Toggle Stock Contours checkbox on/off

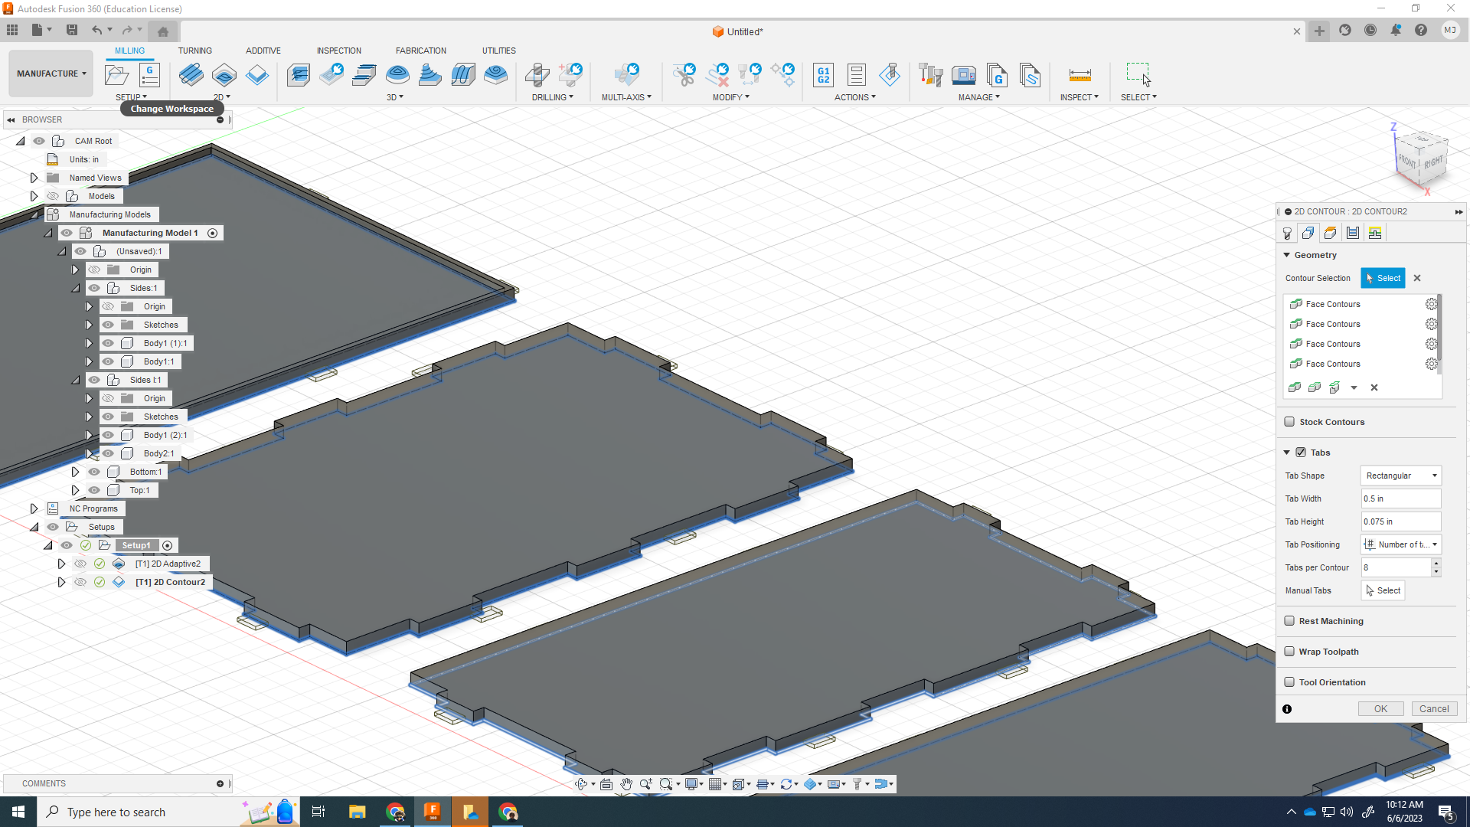1289,421
